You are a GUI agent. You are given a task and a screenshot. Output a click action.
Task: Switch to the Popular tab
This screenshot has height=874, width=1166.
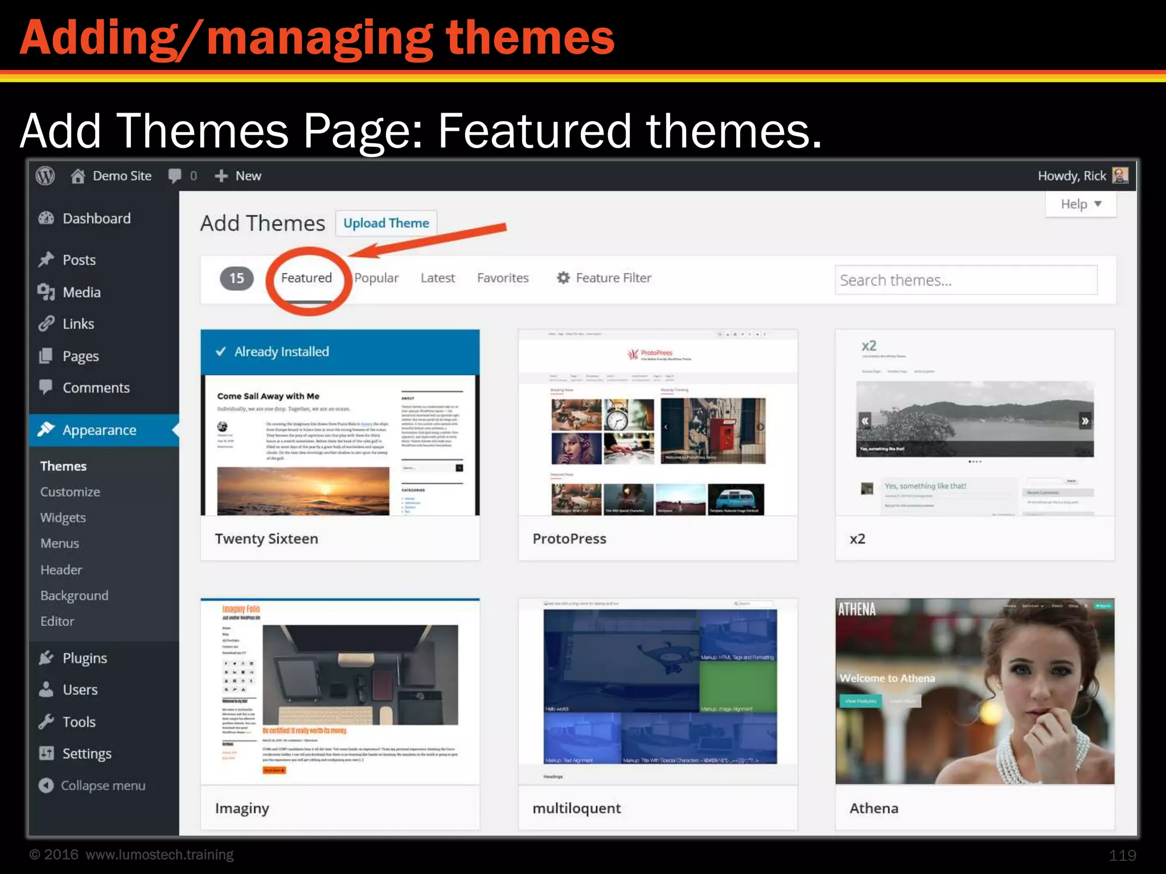tap(376, 278)
